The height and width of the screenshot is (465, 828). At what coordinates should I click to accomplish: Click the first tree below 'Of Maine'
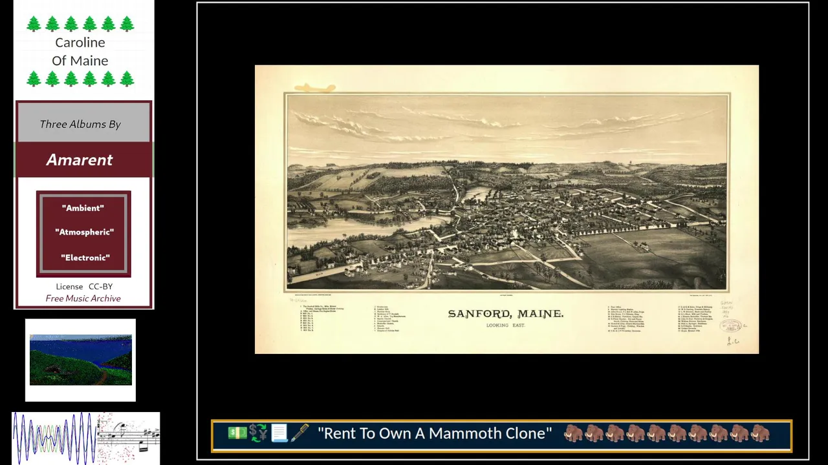(34, 79)
